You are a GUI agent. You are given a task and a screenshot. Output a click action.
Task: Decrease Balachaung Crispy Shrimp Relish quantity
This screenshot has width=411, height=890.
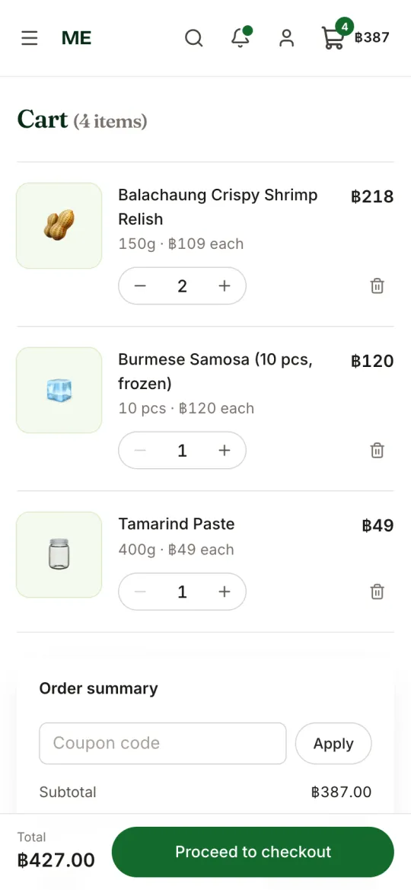[x=140, y=286]
